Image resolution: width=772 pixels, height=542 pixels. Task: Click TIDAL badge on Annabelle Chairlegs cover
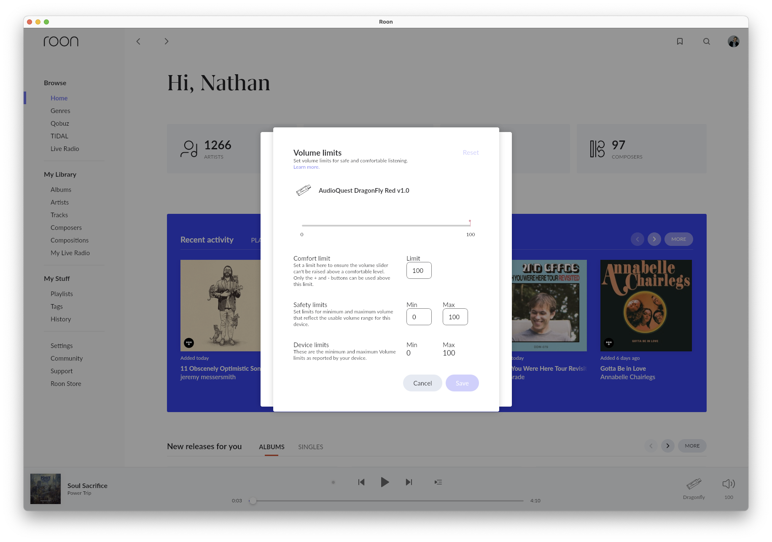click(609, 343)
